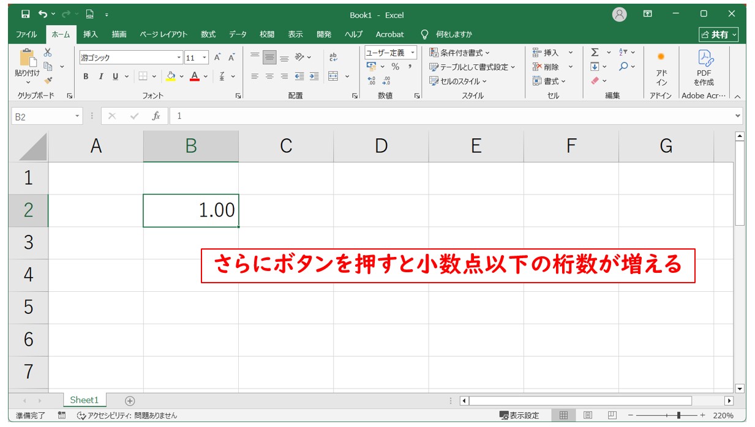The height and width of the screenshot is (427, 755).
Task: Toggle Bold formatting
Action: pos(86,76)
